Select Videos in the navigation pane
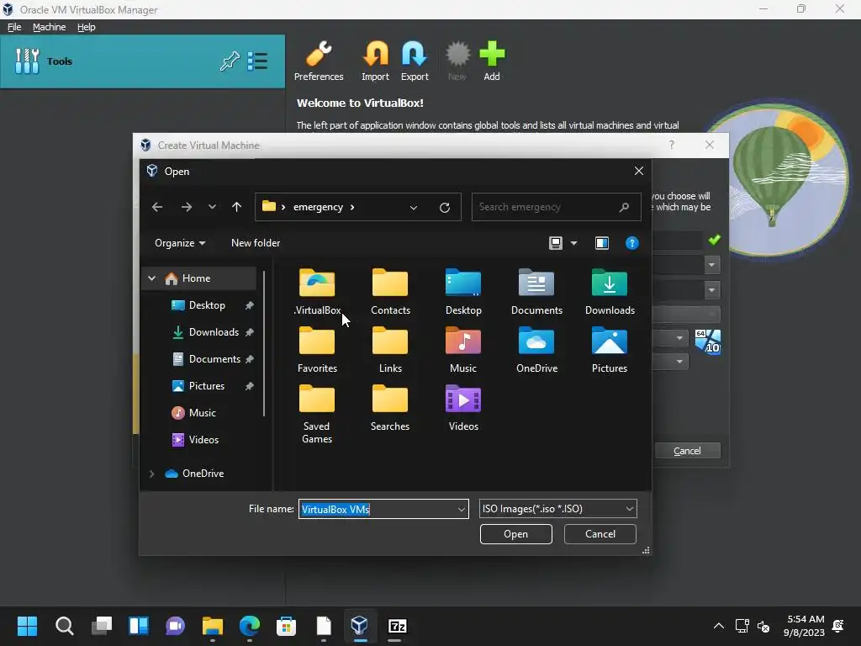Viewport: 861px width, 646px height. pyautogui.click(x=203, y=439)
